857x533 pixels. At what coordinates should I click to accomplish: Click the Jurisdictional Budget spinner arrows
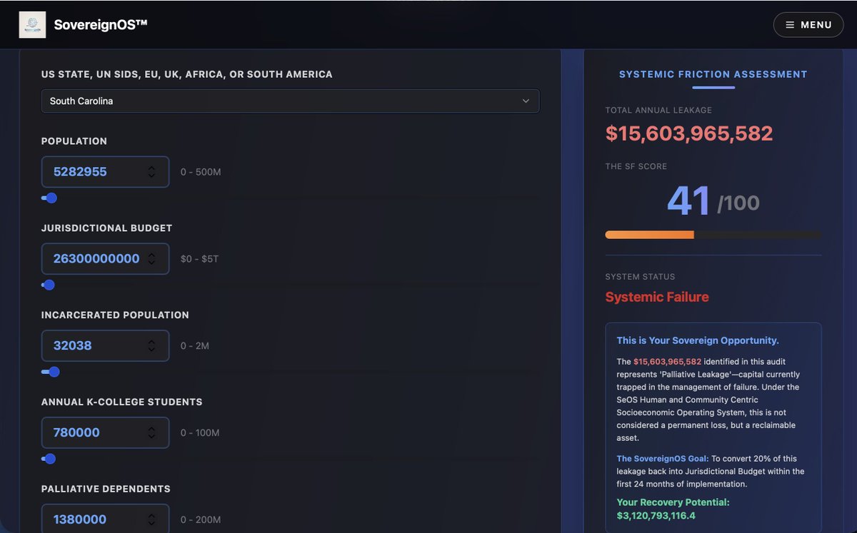(151, 259)
